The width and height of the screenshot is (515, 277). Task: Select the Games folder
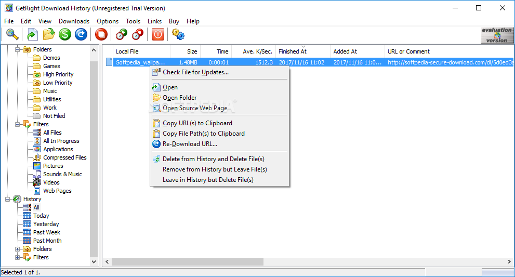pyautogui.click(x=51, y=66)
